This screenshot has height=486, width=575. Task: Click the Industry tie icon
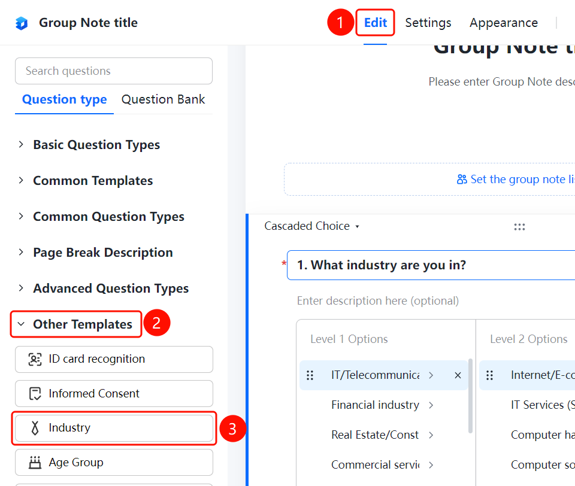[x=35, y=428]
